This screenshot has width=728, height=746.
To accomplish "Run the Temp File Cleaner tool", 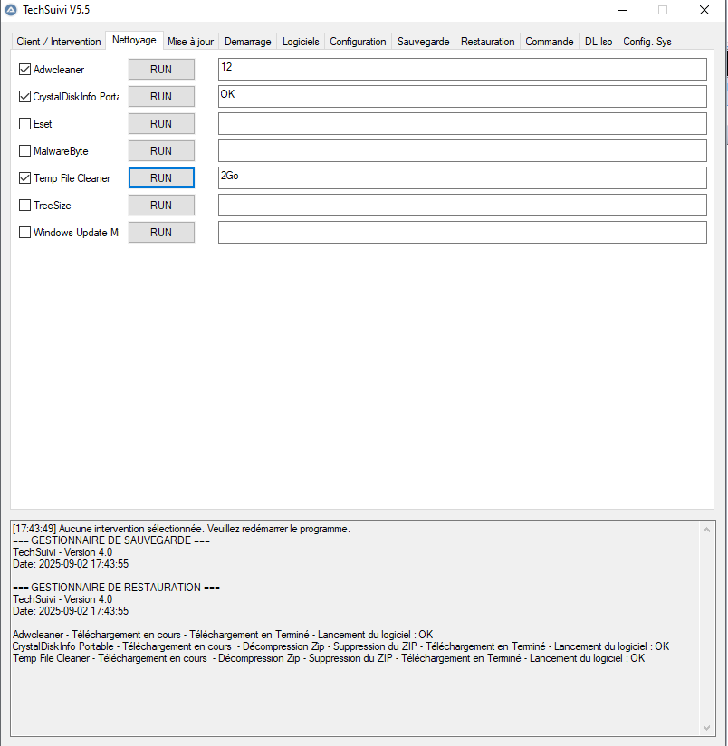I will pos(161,177).
